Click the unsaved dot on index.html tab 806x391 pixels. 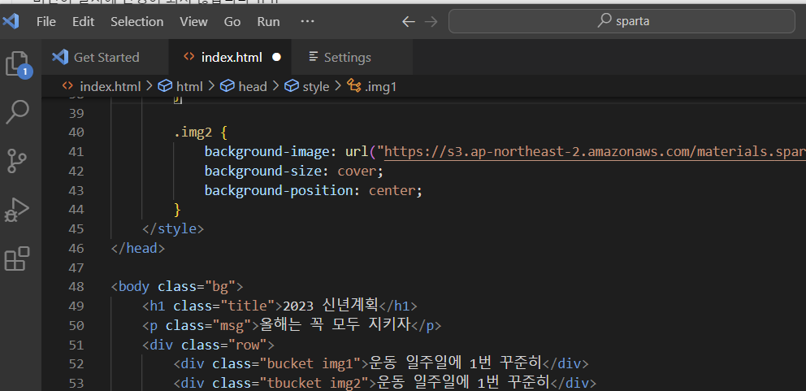pos(276,57)
